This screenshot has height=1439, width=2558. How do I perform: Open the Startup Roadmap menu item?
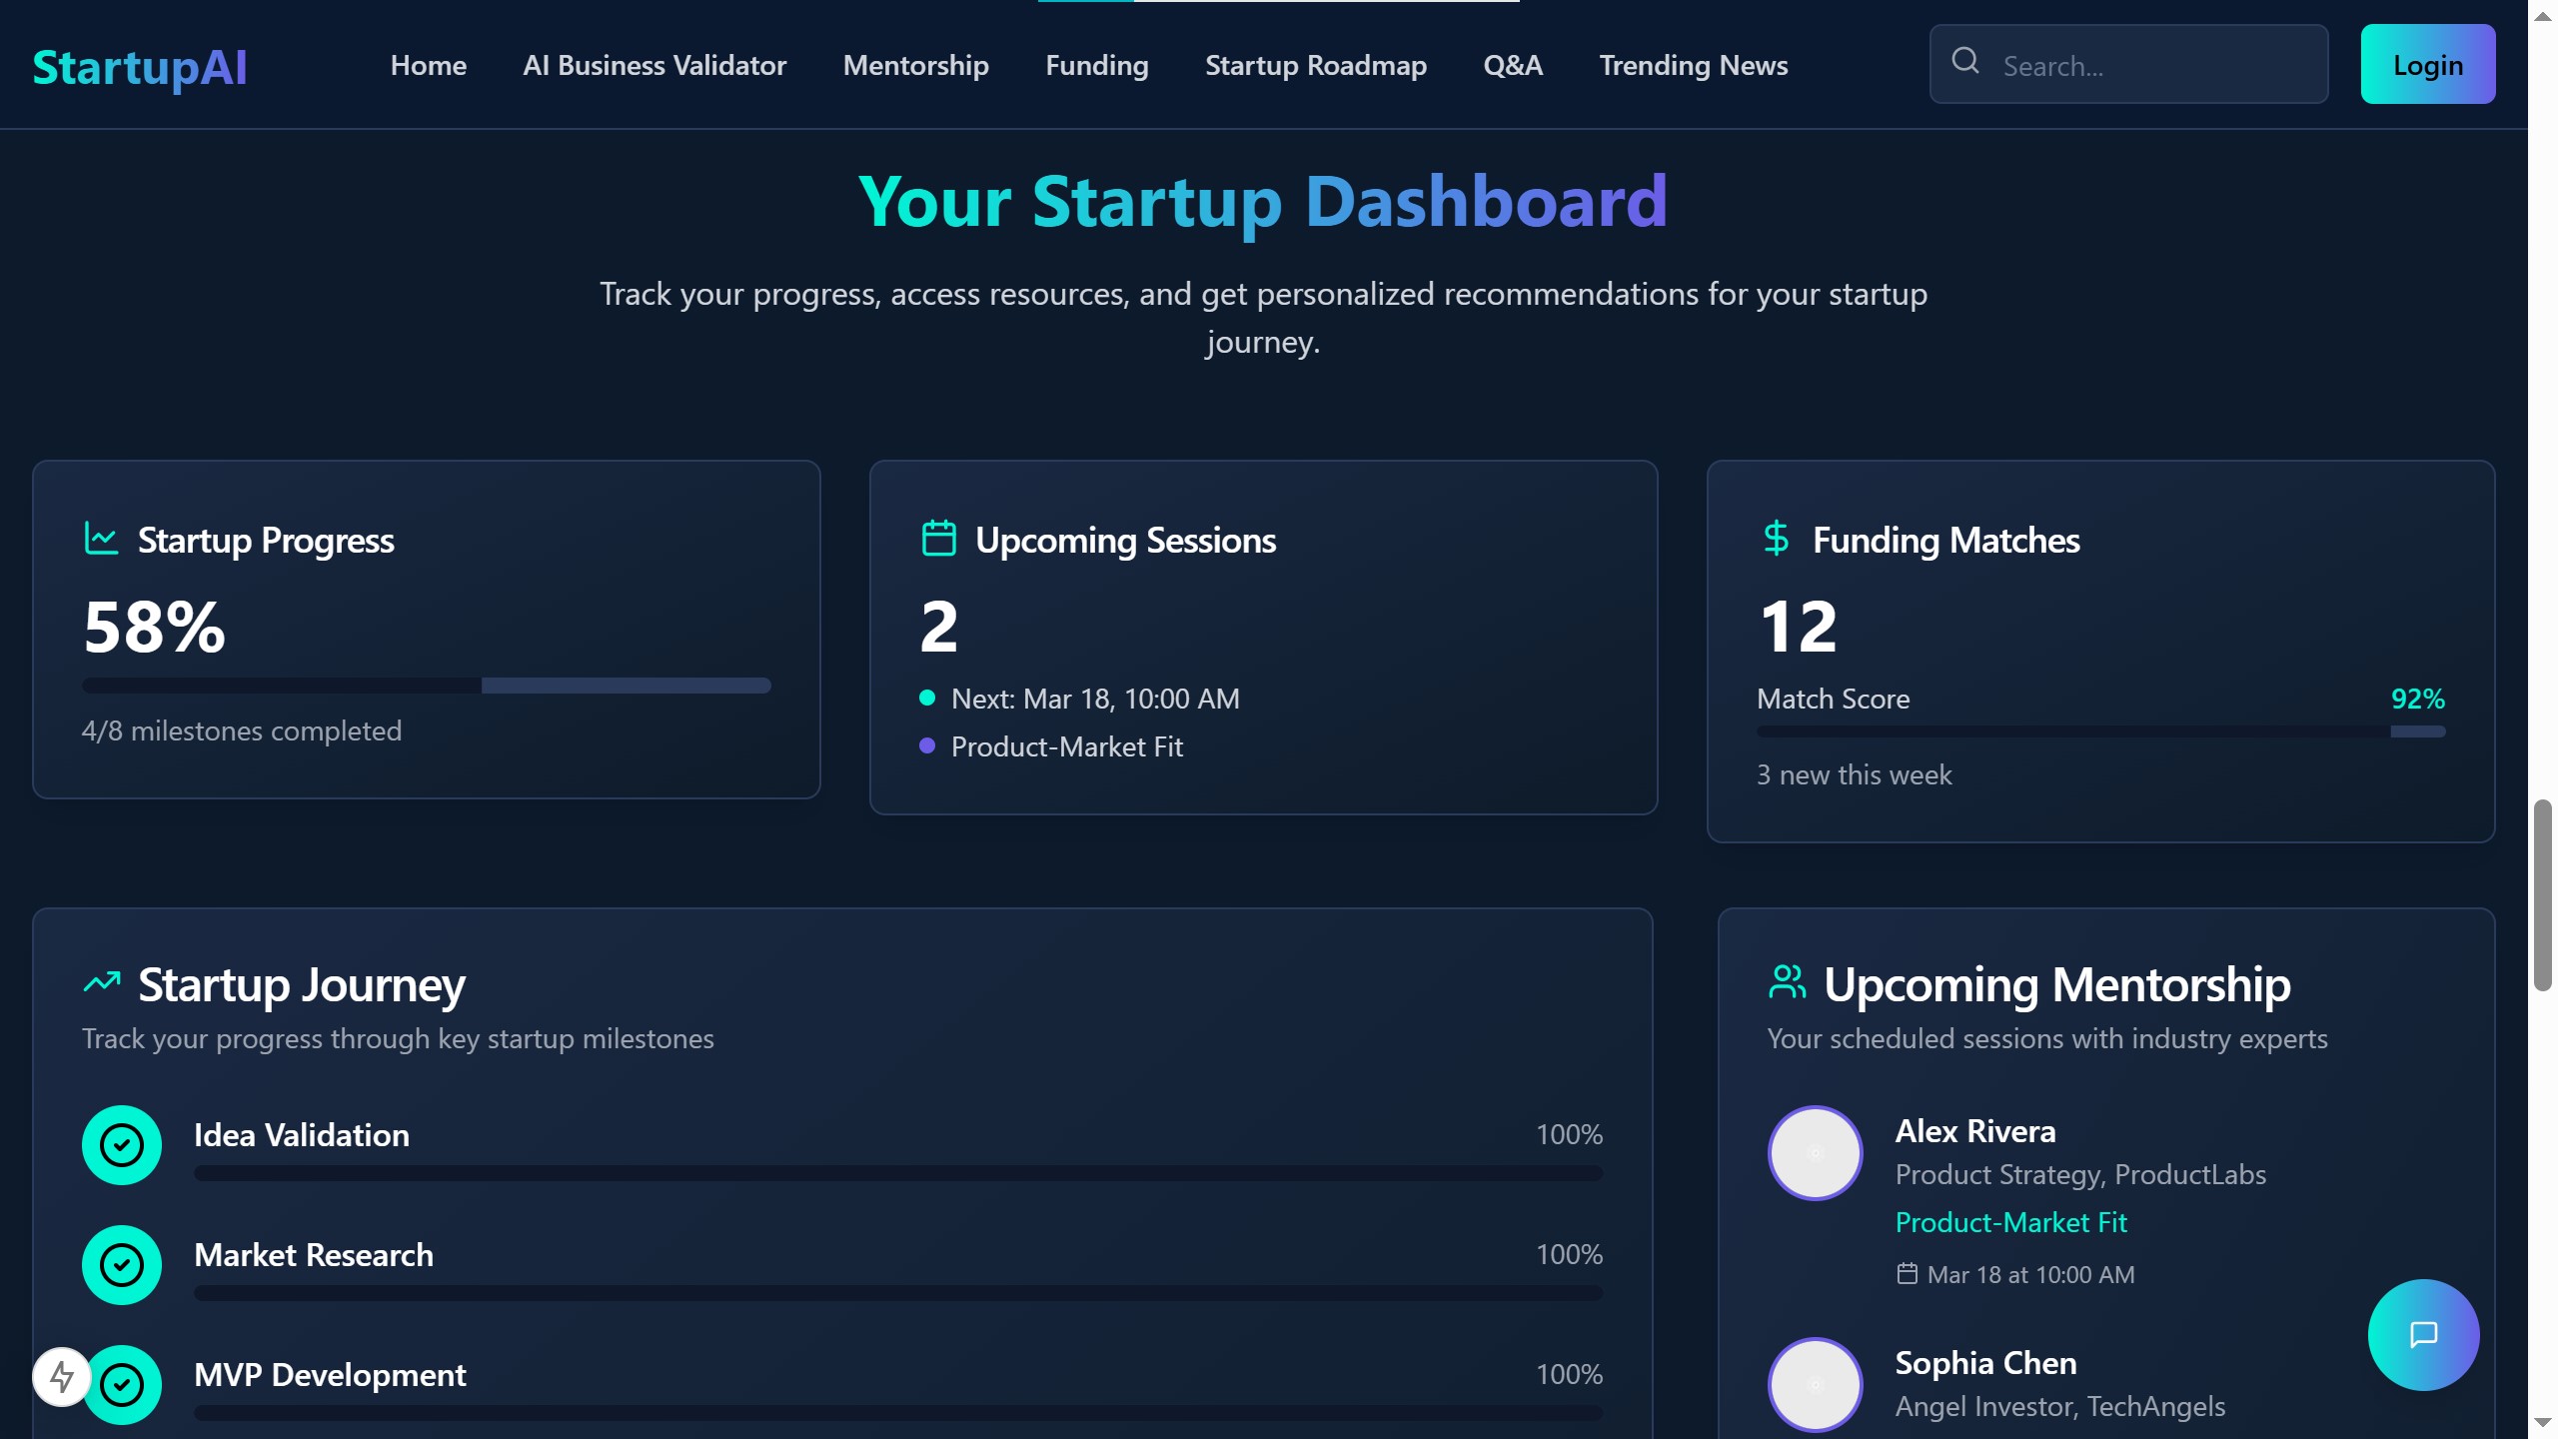point(1315,66)
